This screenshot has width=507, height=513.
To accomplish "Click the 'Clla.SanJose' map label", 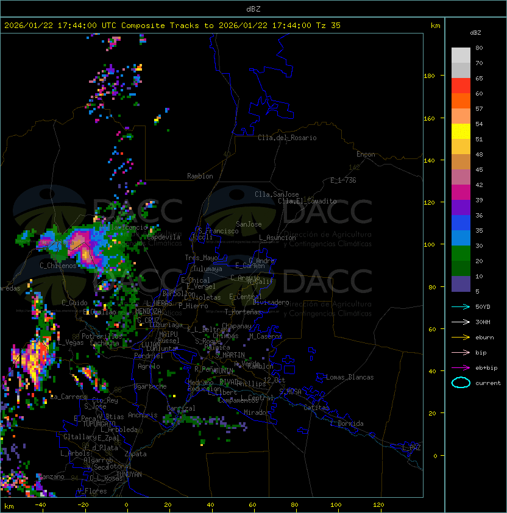I will tap(277, 194).
